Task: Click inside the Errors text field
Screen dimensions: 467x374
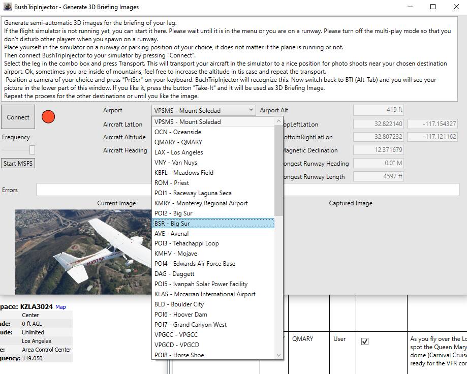Action: coord(92,190)
